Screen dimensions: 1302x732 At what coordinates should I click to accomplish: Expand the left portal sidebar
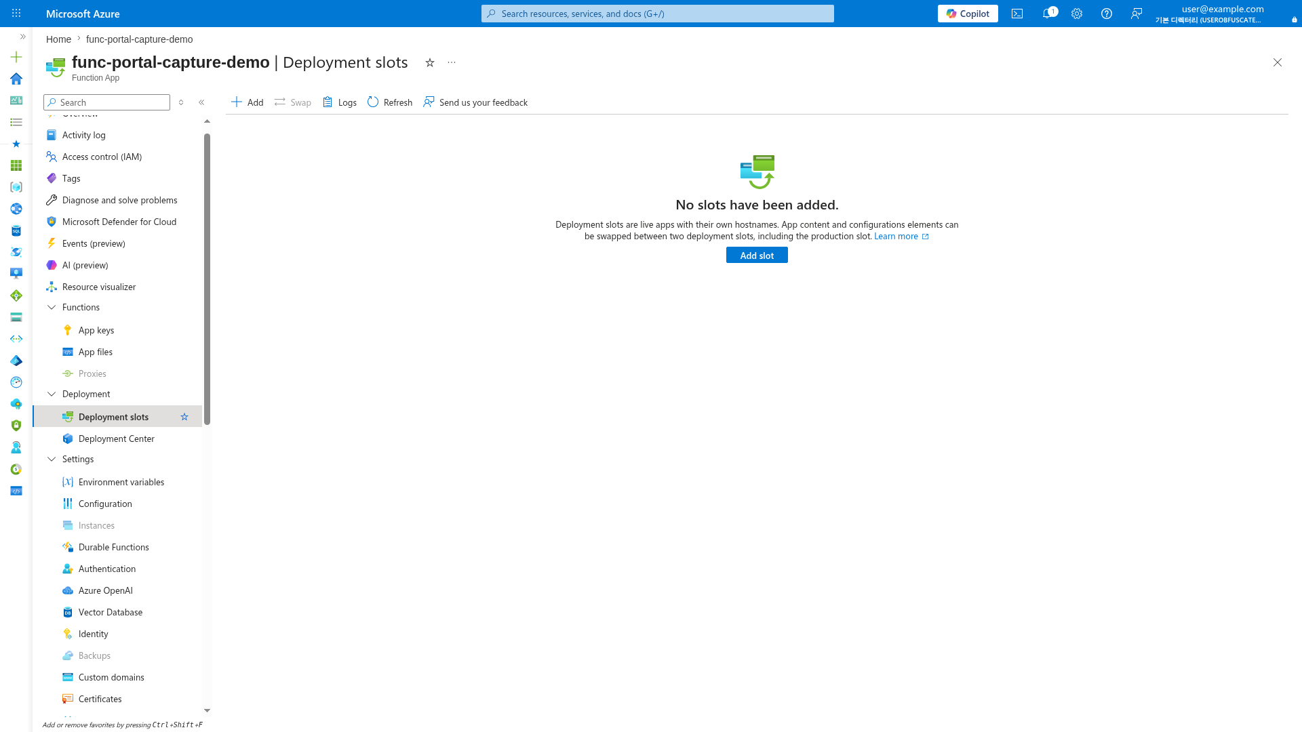[22, 37]
